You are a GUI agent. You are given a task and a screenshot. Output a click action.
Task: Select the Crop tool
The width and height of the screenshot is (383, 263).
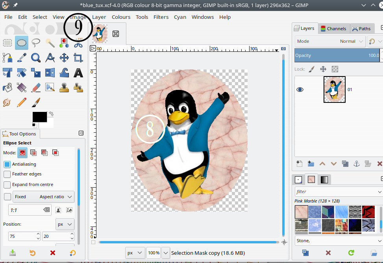tap(78, 58)
